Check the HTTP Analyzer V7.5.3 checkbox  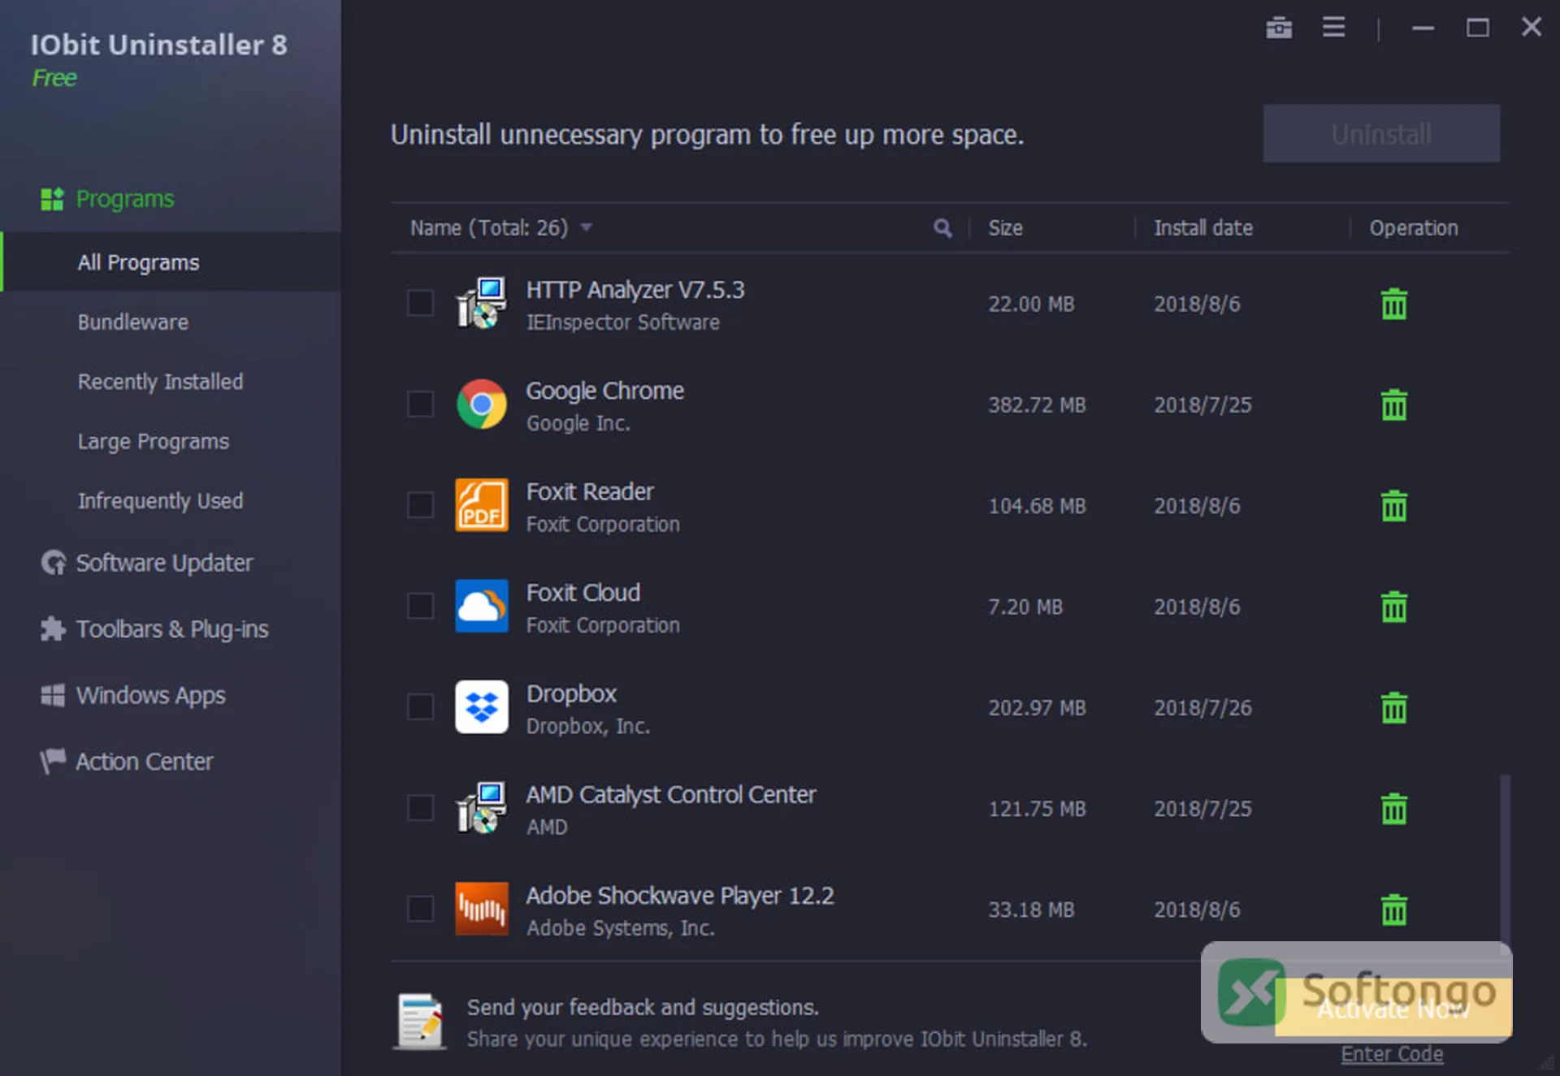point(420,303)
